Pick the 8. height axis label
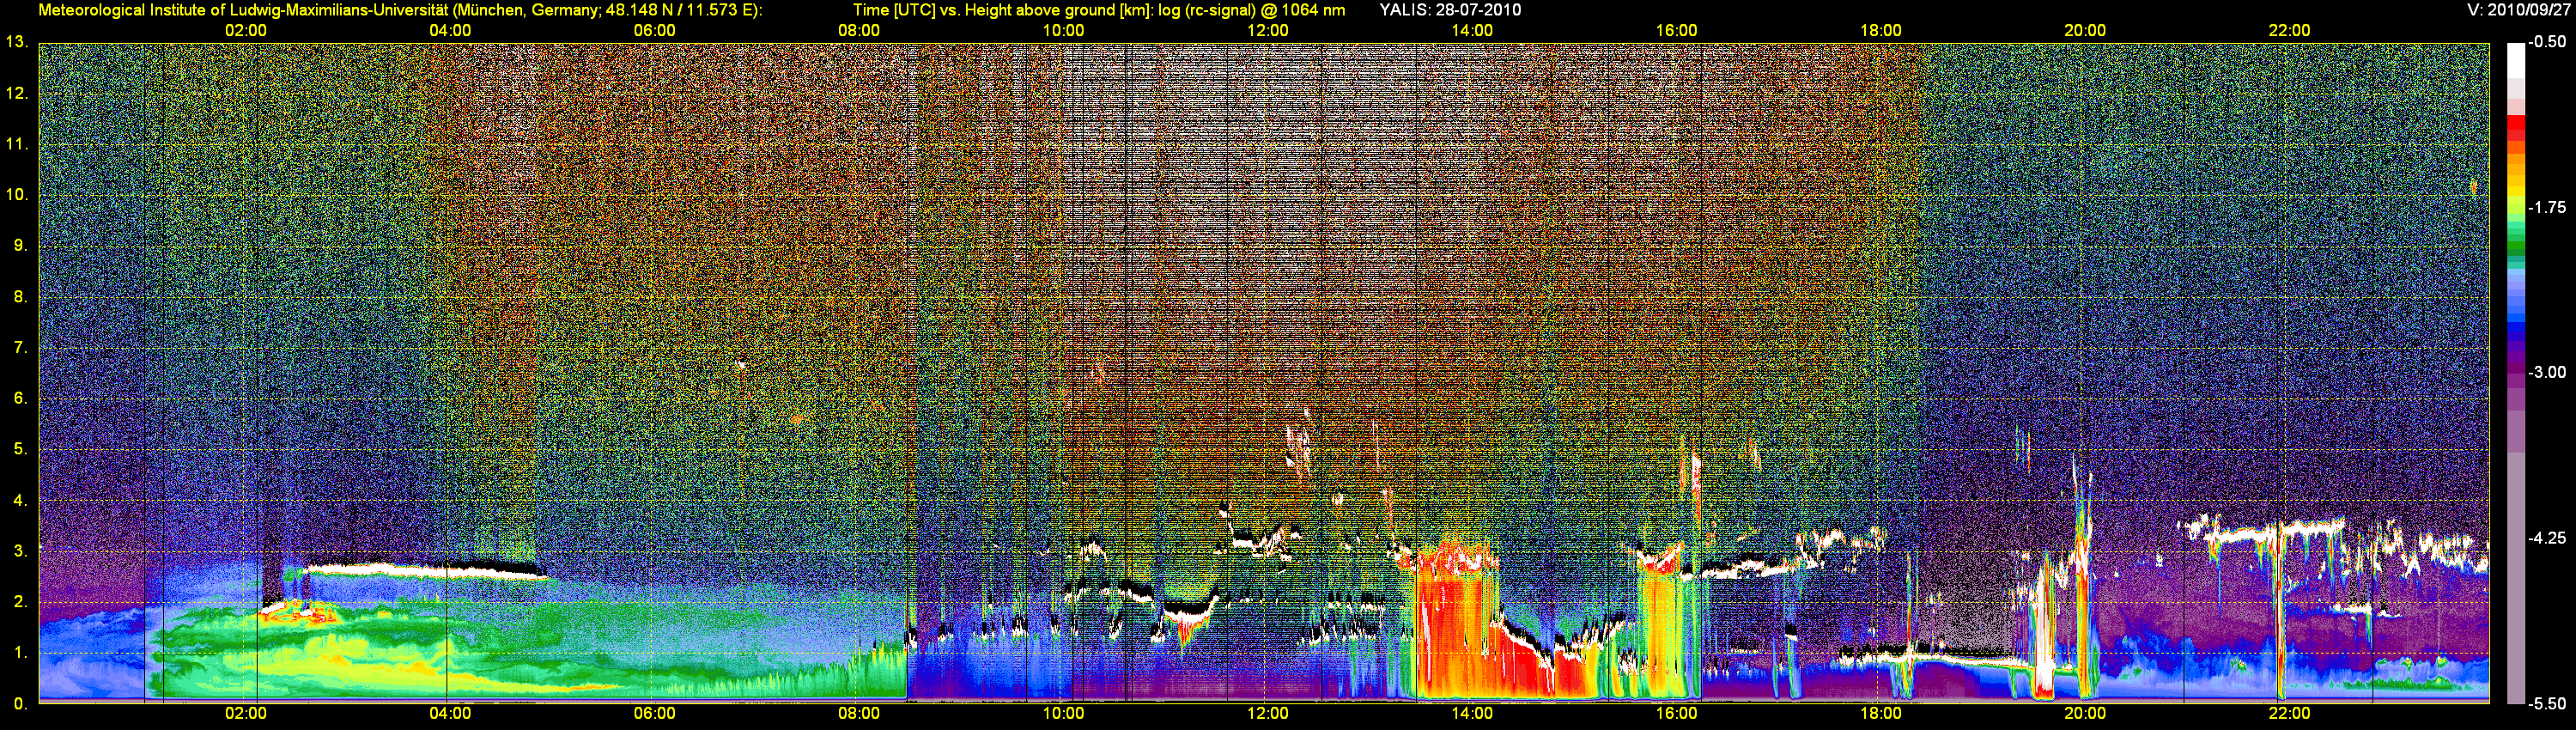Screen dimensions: 2576x730 coord(20,297)
